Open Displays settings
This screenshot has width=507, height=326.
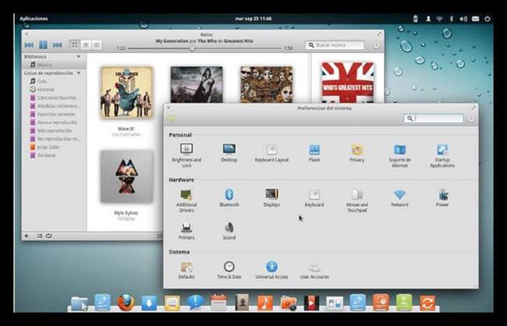pyautogui.click(x=271, y=197)
